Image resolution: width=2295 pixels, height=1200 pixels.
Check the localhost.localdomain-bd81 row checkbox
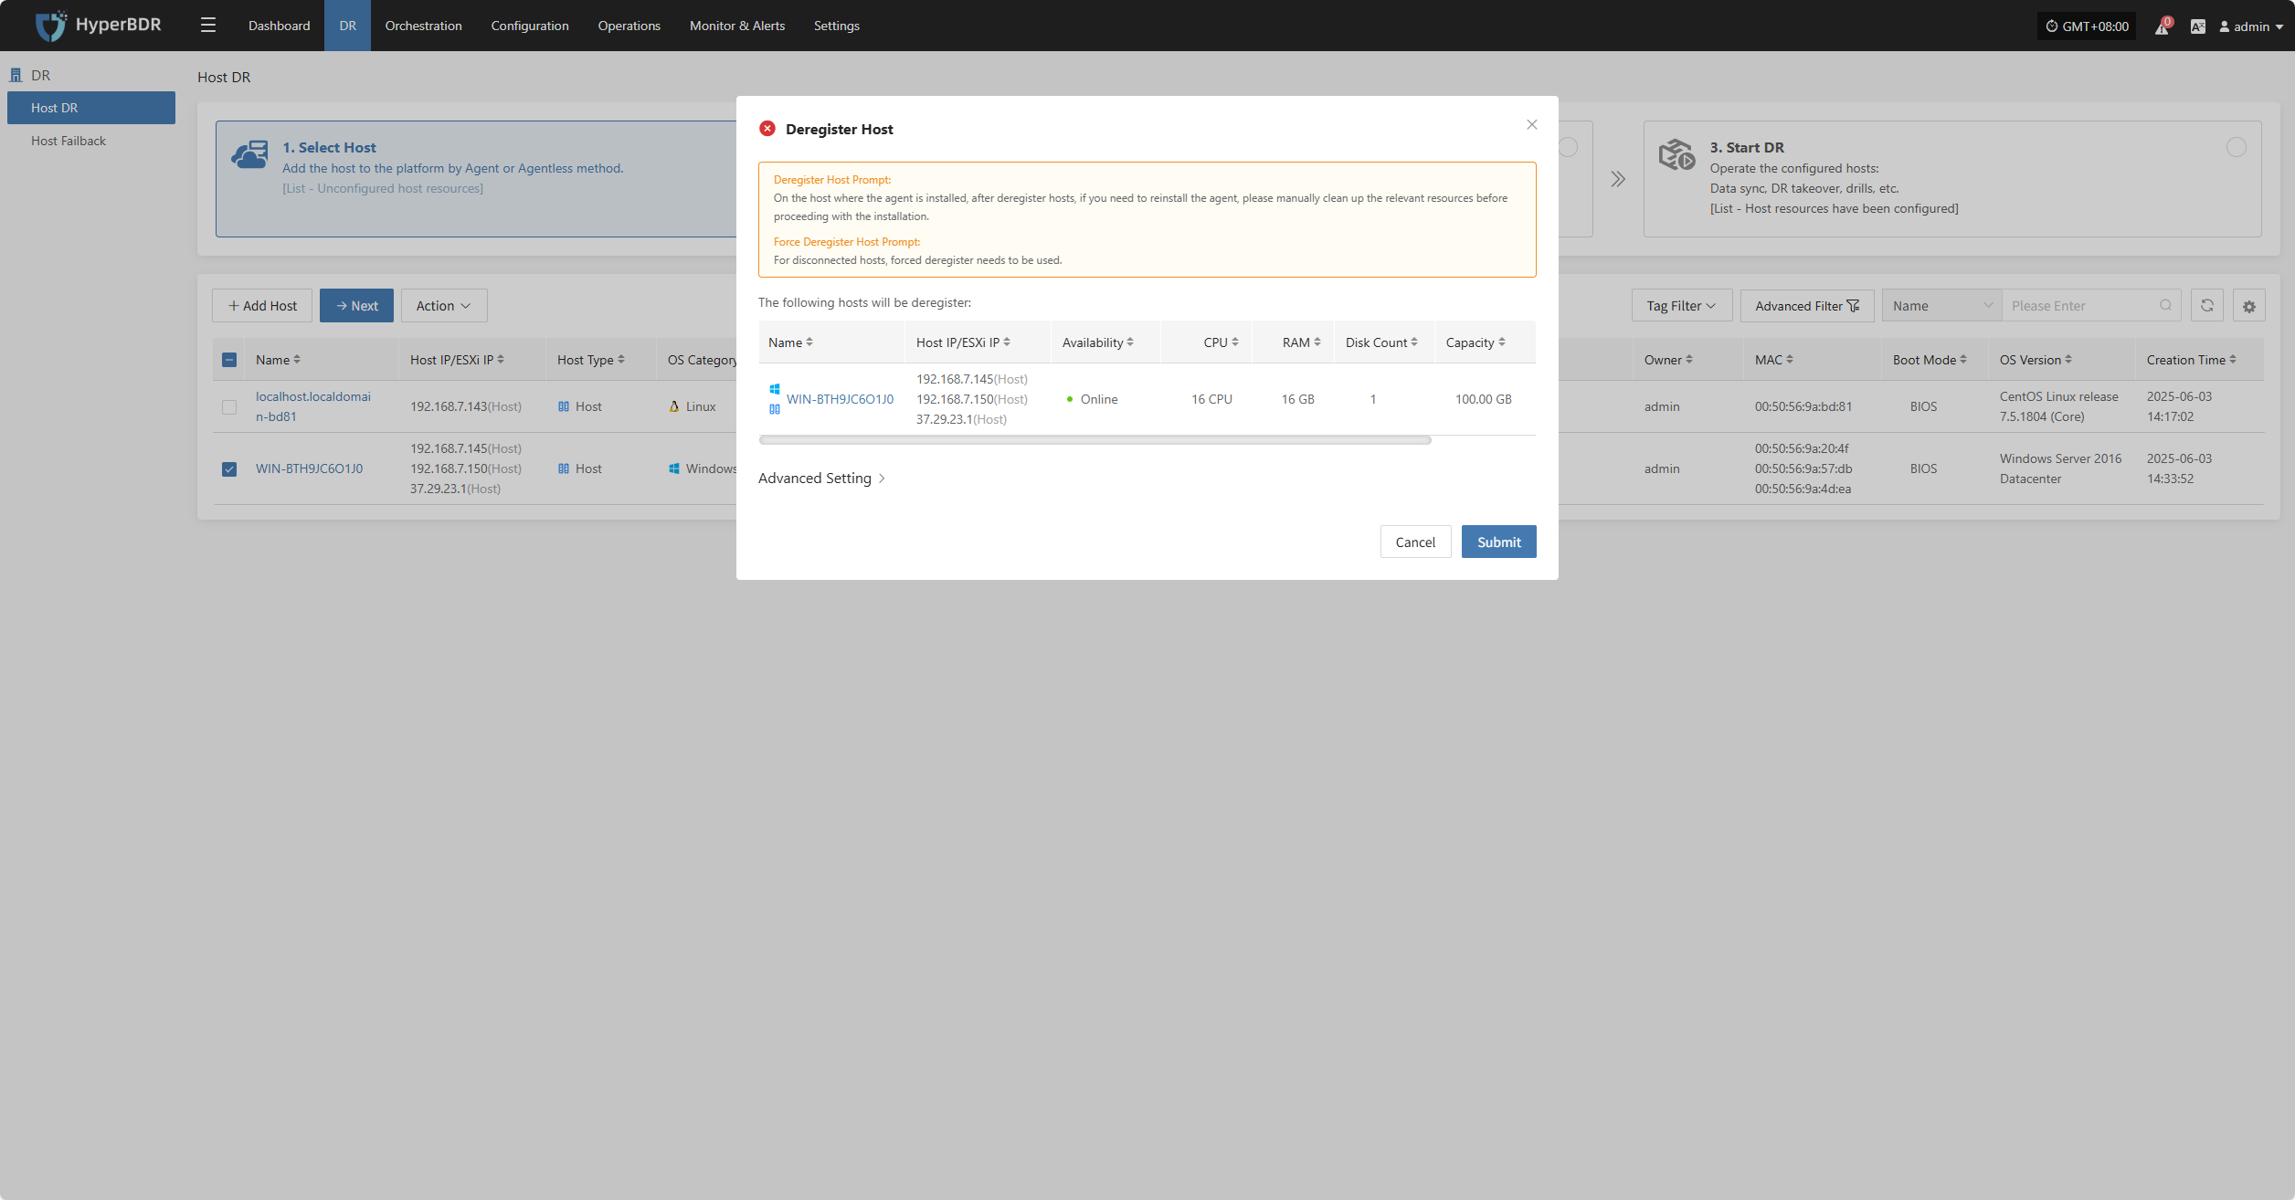coord(229,407)
